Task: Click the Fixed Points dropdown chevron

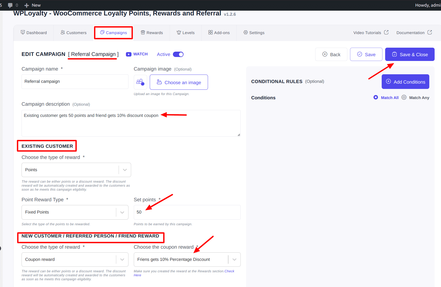Action: 122,212
